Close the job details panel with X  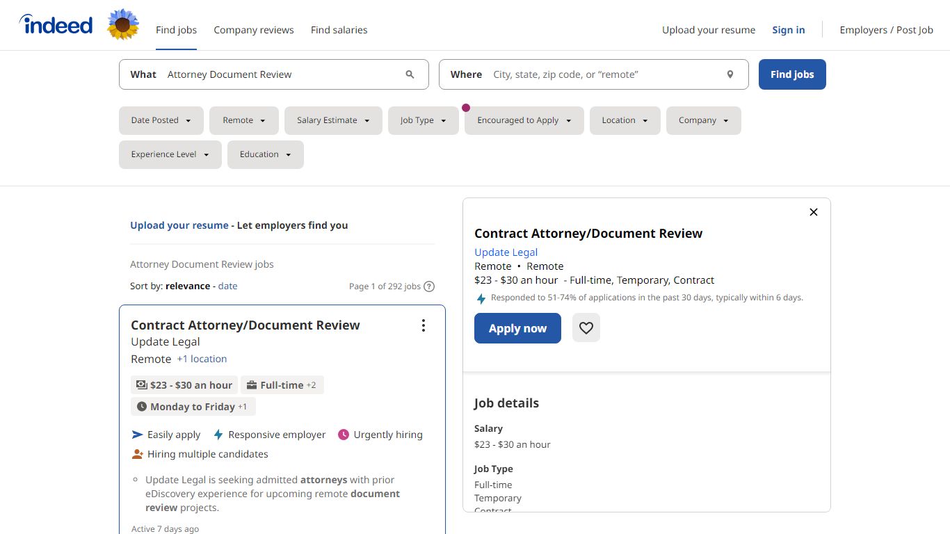click(814, 212)
